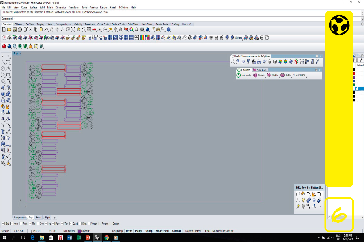This screenshot has height=242, width=364.
Task: Toggle the Quad osnap checkbox
Action: click(x=70, y=224)
